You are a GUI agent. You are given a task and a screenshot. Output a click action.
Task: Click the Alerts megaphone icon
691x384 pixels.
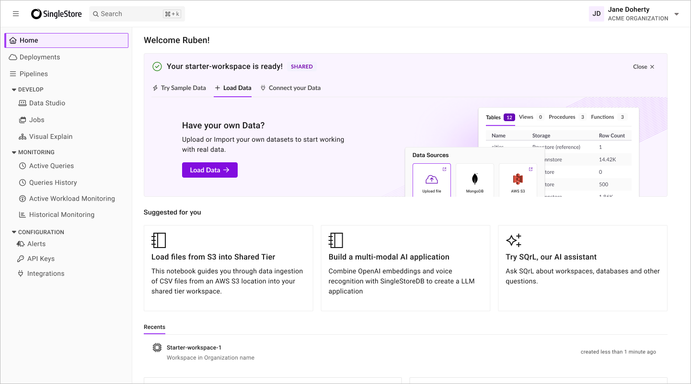pyautogui.click(x=21, y=244)
